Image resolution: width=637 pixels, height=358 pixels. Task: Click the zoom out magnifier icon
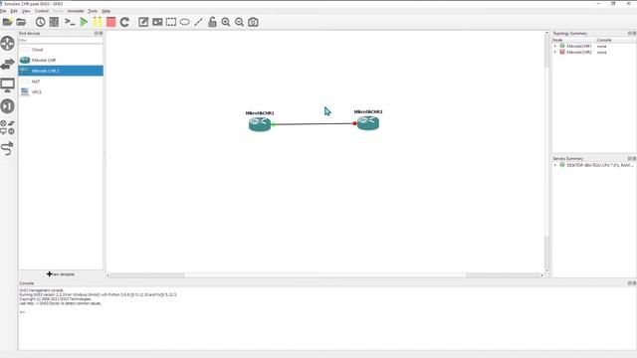(239, 22)
